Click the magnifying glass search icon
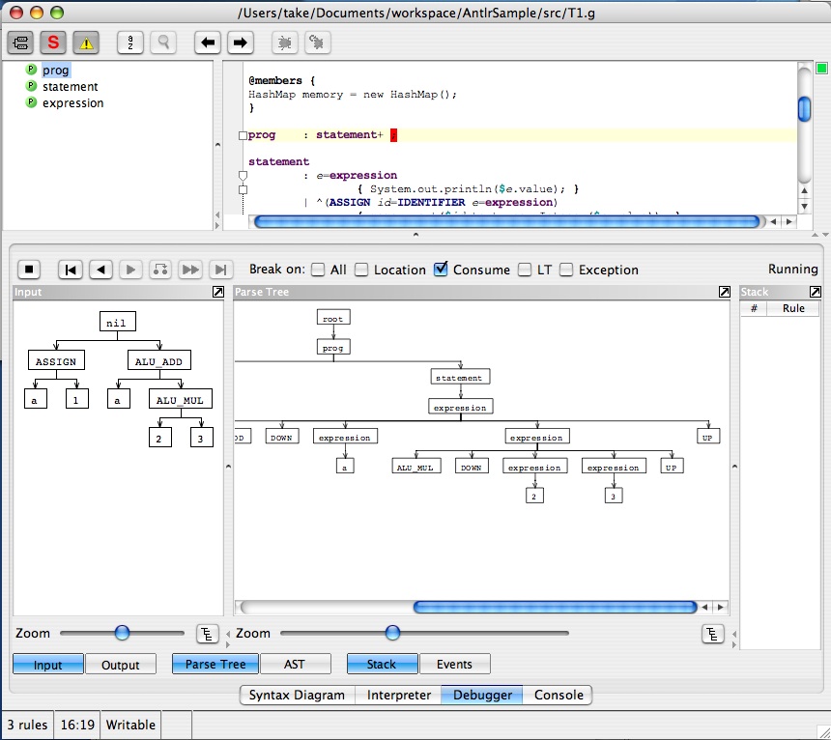Screen dimensions: 831x740 pyautogui.click(x=163, y=42)
